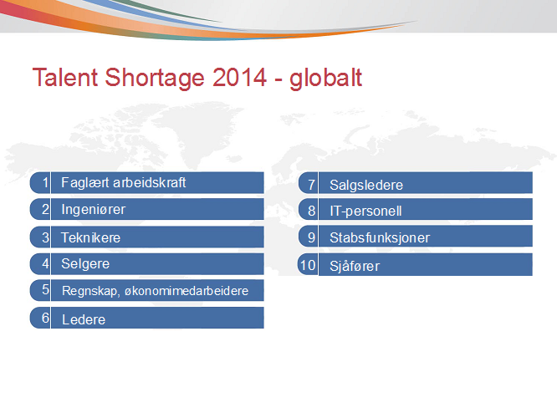
Task: Click the number 1 rank badge
Action: click(40, 182)
